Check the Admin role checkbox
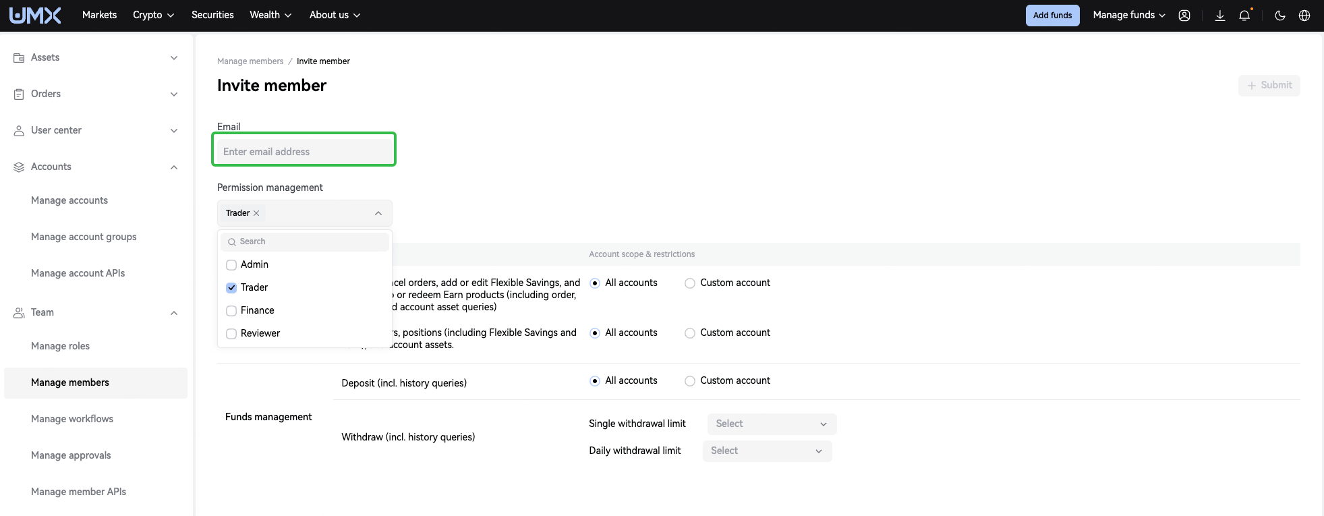 click(231, 265)
